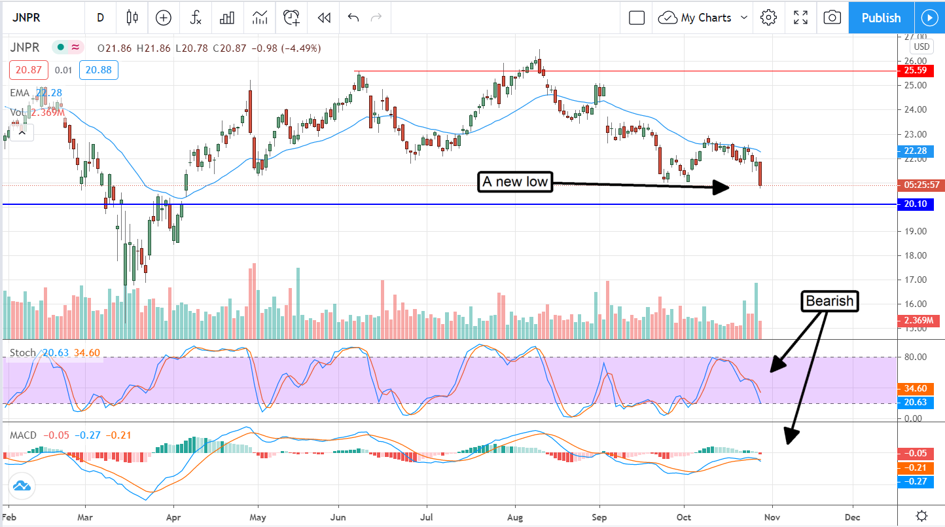945x527 pixels.
Task: Click the play button beside Publish
Action: (929, 18)
